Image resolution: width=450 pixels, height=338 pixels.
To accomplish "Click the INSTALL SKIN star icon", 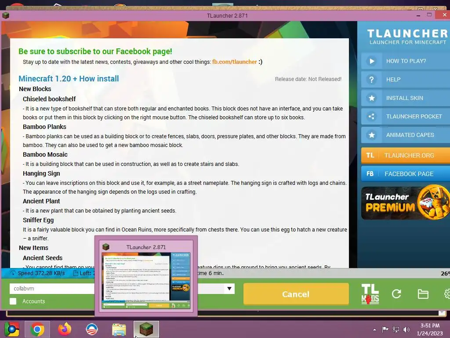I will pyautogui.click(x=371, y=98).
